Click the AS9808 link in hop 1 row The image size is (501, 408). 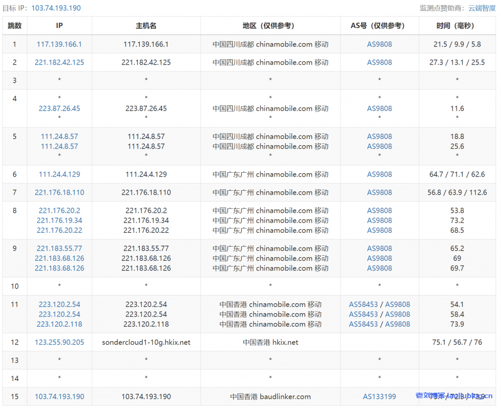click(x=379, y=44)
